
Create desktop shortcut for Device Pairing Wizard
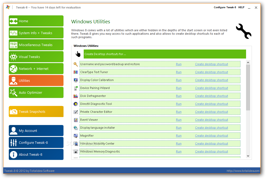211,88
